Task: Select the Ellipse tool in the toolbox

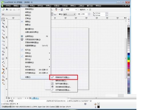Action: [3, 45]
